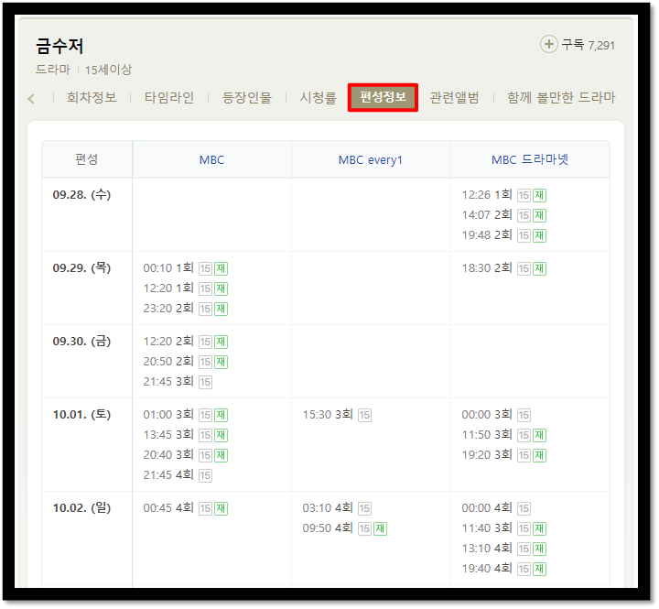Image resolution: width=659 pixels, height=609 pixels.
Task: Click the 15 rating badge beside 21:45 4회
Action: pyautogui.click(x=205, y=475)
